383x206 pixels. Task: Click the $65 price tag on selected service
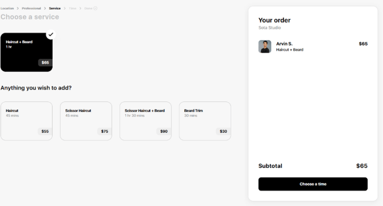pos(45,63)
